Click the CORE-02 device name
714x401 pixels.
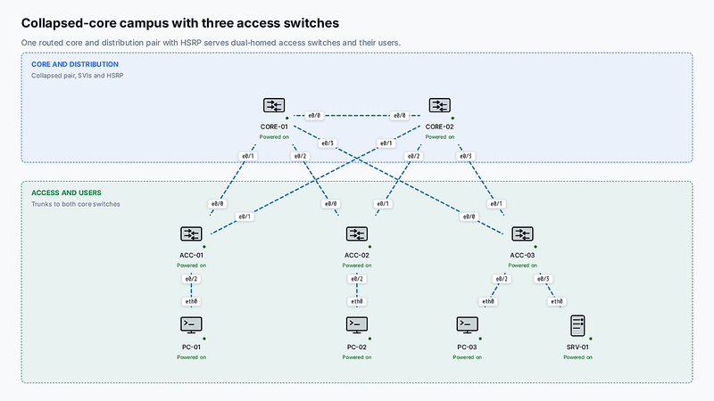[x=439, y=127]
